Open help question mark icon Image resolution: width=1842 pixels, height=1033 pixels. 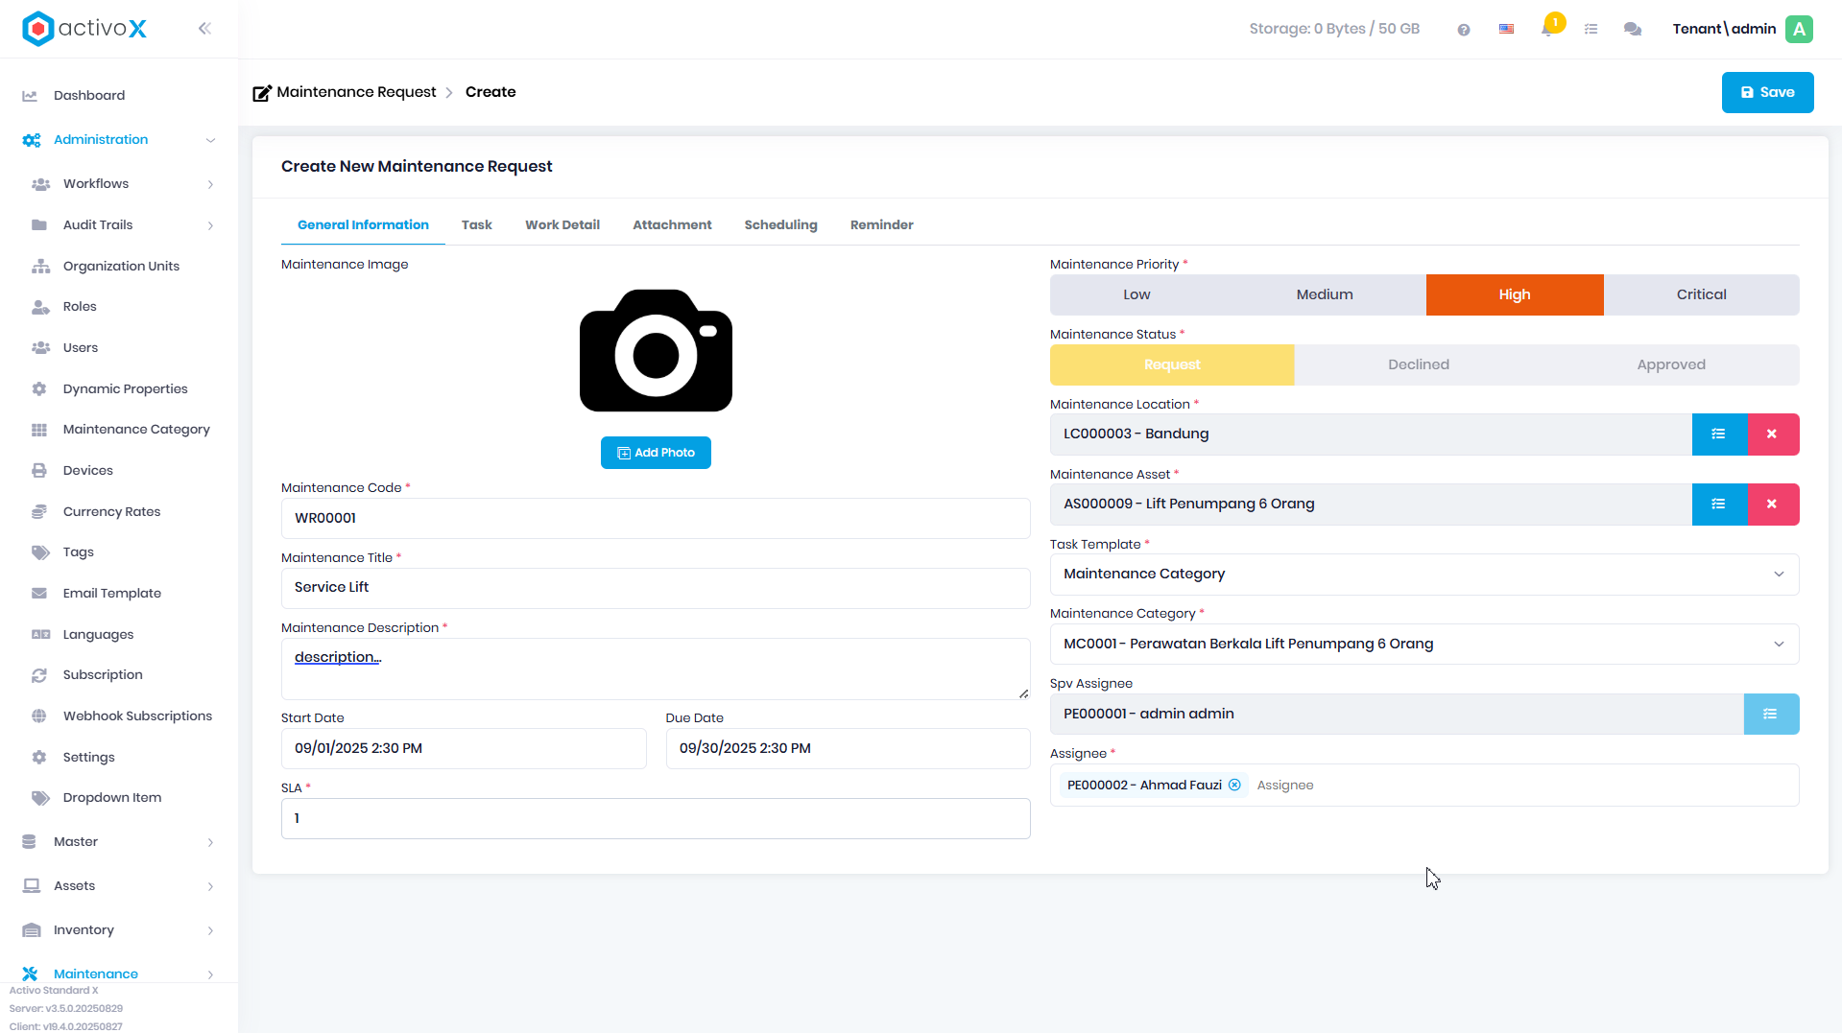pos(1463,30)
